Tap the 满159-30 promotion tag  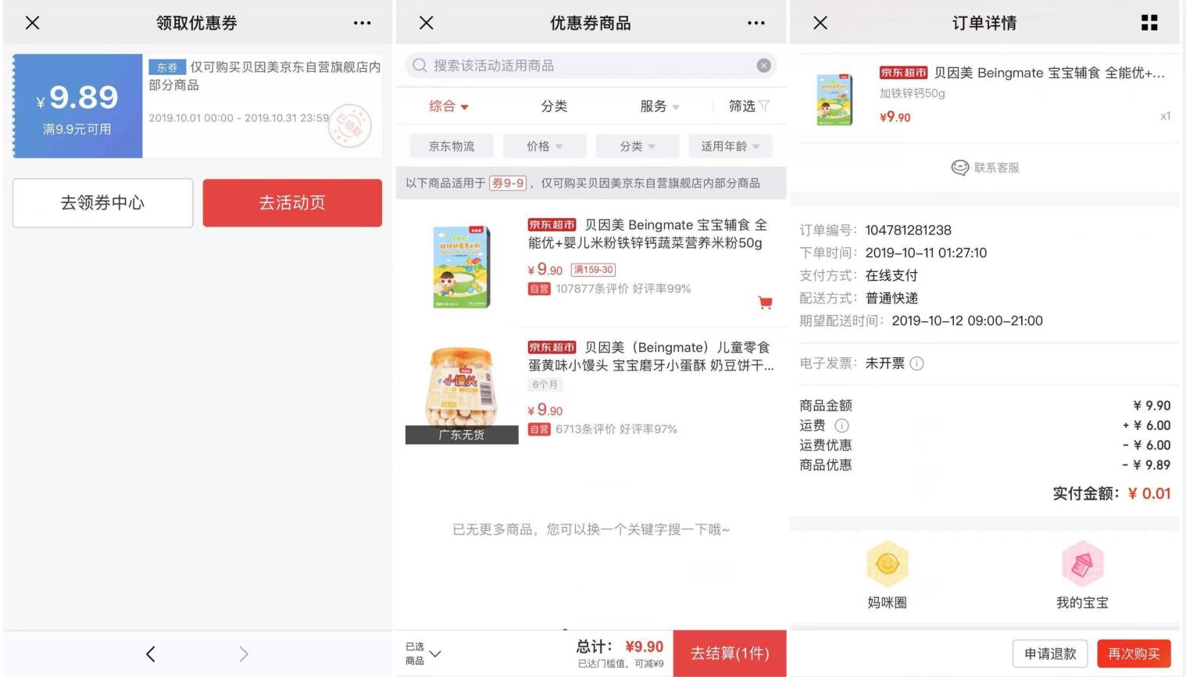(x=594, y=270)
